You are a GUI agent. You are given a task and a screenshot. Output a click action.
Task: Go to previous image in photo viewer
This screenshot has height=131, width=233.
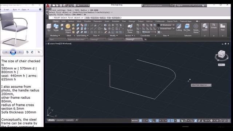6,52
